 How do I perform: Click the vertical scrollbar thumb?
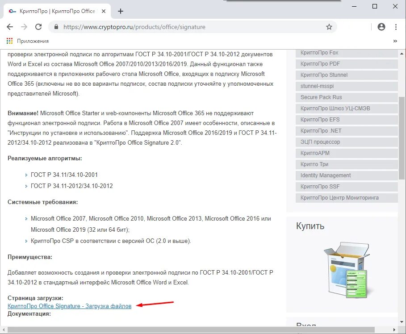pyautogui.click(x=402, y=138)
